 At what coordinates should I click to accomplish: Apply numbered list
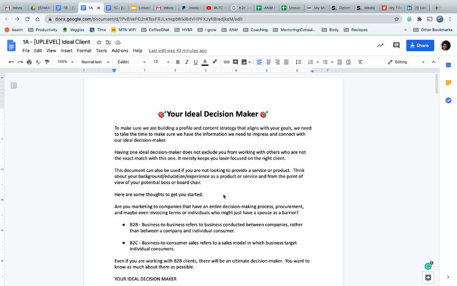(311, 62)
